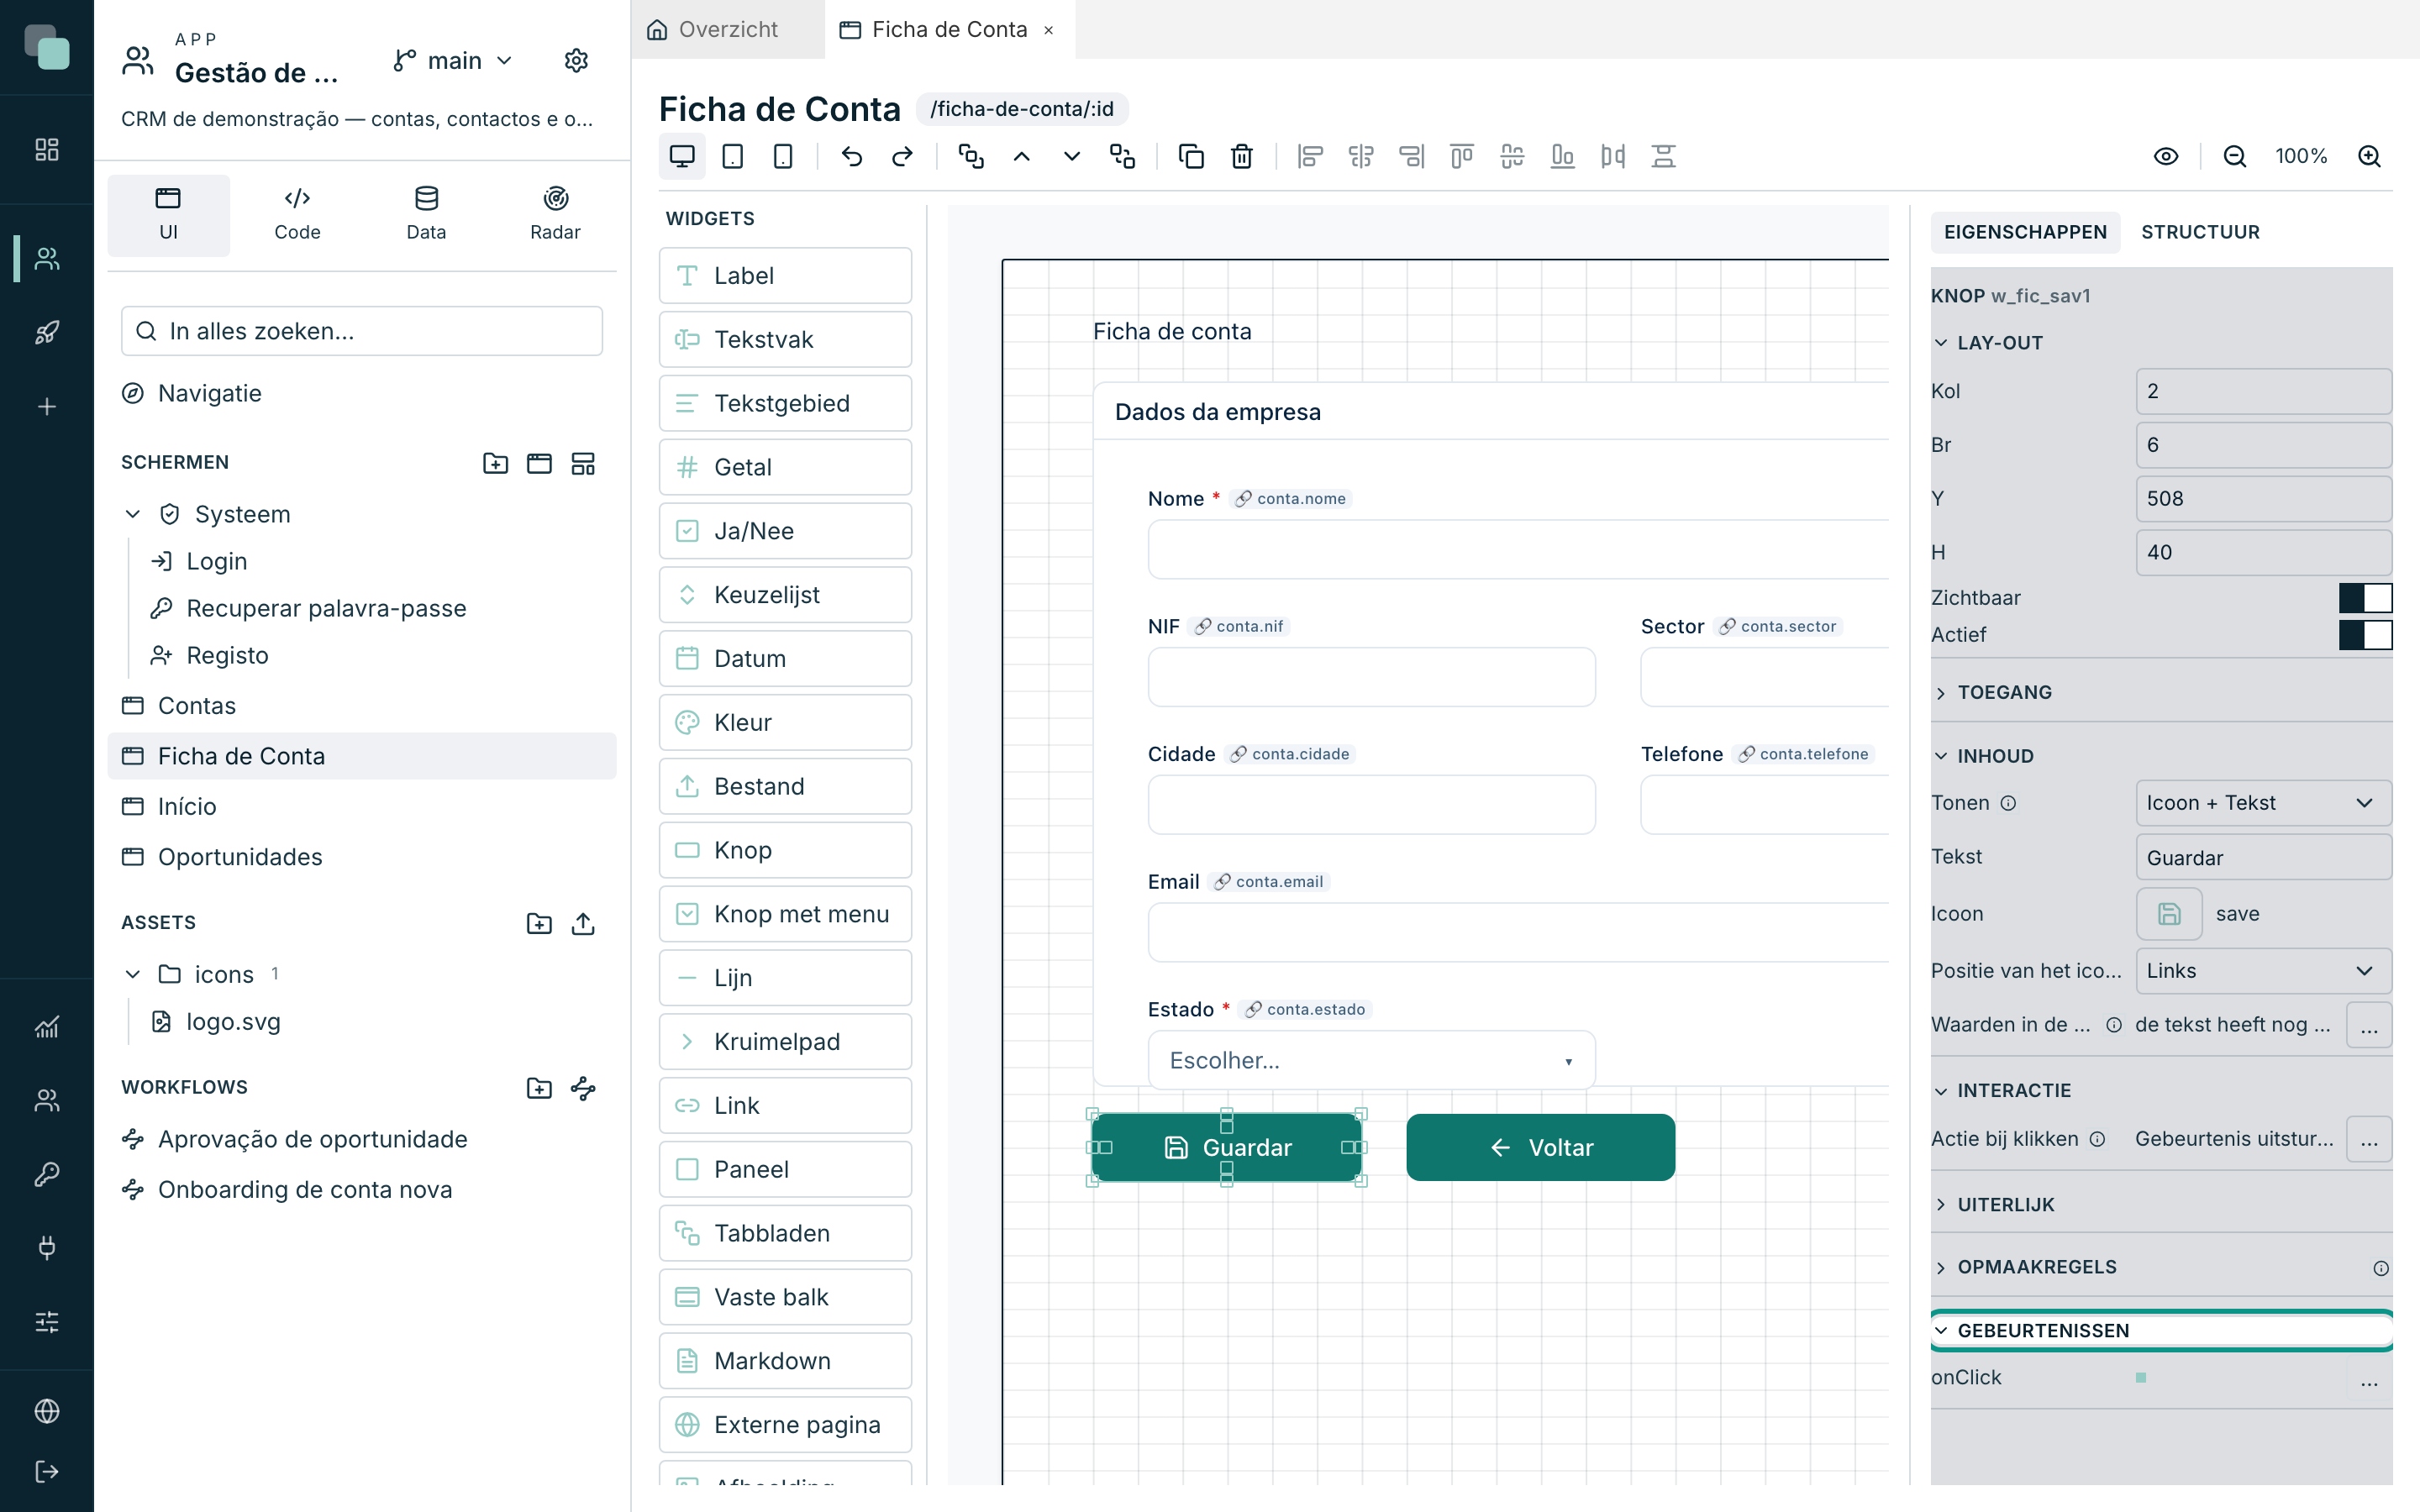This screenshot has width=2420, height=1512.
Task: Switch to mobile viewport icon
Action: pyautogui.click(x=783, y=156)
